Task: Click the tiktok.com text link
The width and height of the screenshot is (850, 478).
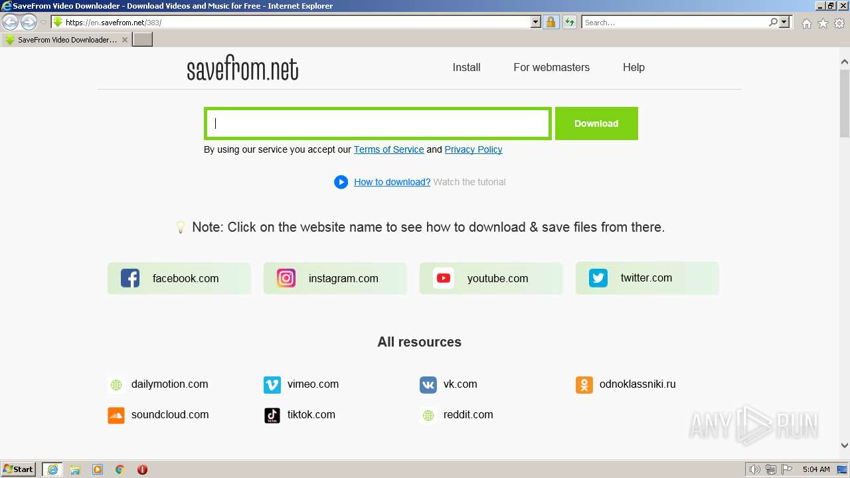Action: [x=311, y=415]
